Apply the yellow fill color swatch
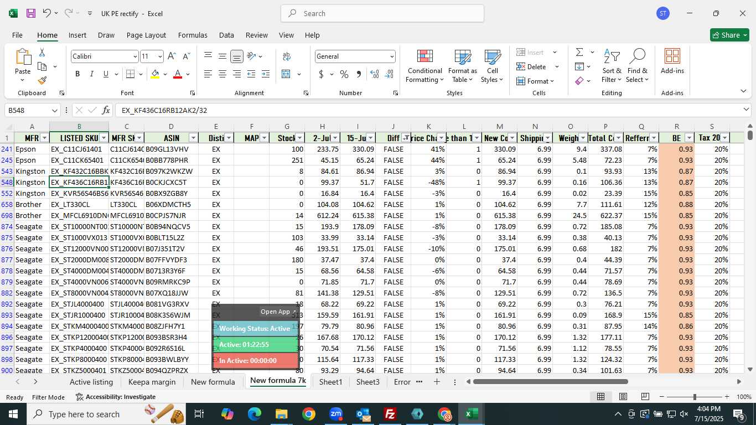The image size is (756, 425). 155,74
